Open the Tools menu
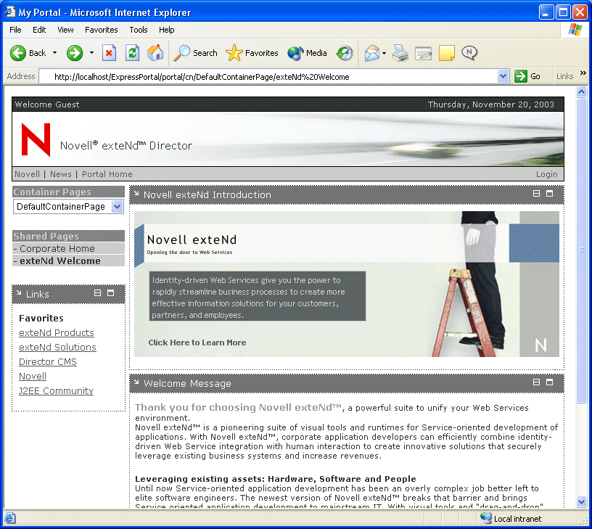 (x=138, y=30)
